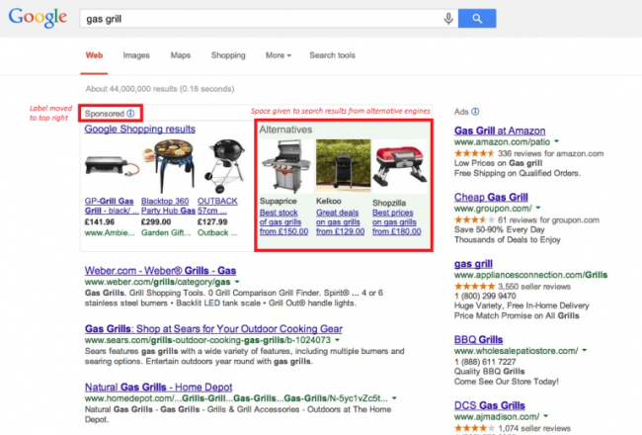Click the microphone voice search icon

point(448,19)
